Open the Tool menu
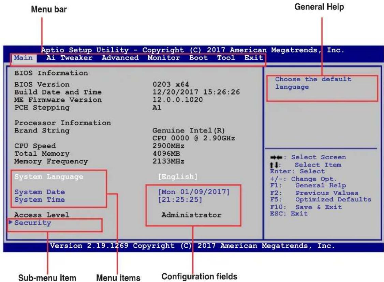The width and height of the screenshot is (384, 282). click(226, 58)
